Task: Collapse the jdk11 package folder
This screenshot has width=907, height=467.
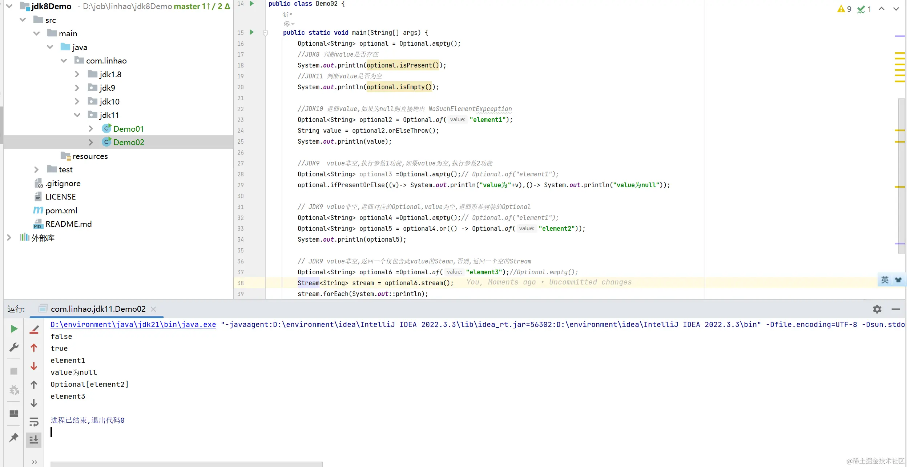Action: point(77,115)
